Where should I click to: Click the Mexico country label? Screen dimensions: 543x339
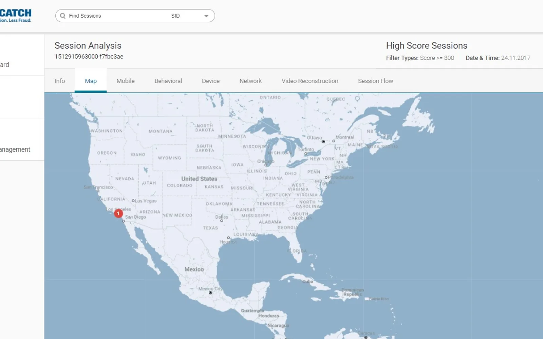(194, 269)
